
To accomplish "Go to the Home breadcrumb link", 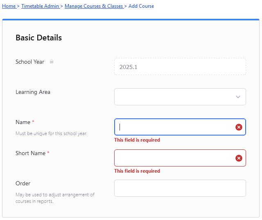I will tap(9, 6).
